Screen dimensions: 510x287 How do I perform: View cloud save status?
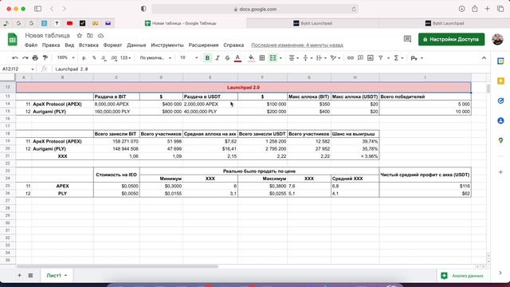(x=101, y=35)
